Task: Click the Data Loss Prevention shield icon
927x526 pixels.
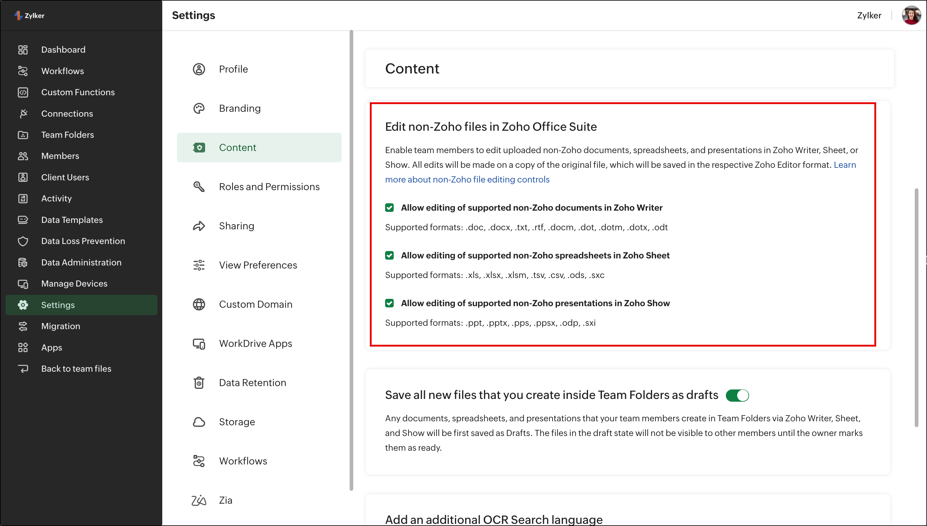Action: (x=23, y=241)
